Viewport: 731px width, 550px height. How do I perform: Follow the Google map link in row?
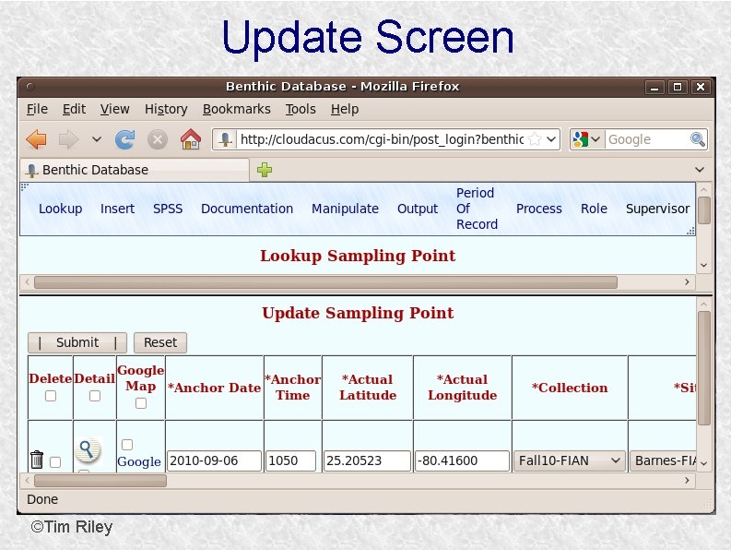click(x=139, y=461)
